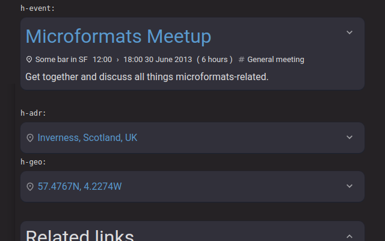385x241 pixels.
Task: Expand the Microformats Meetup card chevron
Action: point(350,33)
